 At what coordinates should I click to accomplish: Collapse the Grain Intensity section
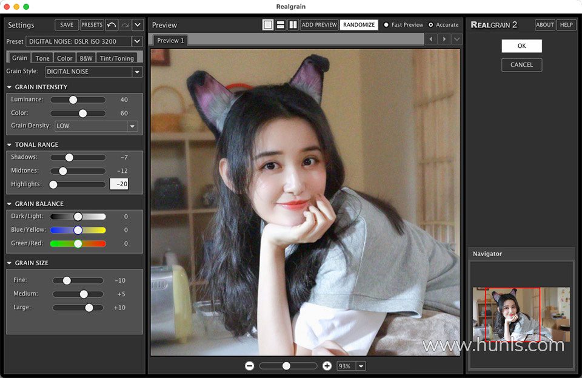point(10,87)
